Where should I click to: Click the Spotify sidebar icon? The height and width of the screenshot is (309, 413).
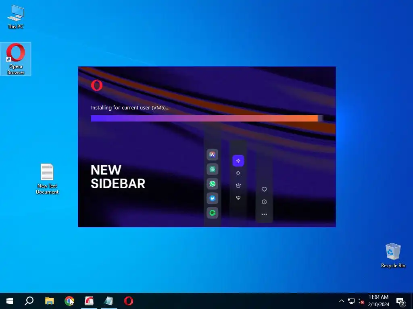pos(212,213)
